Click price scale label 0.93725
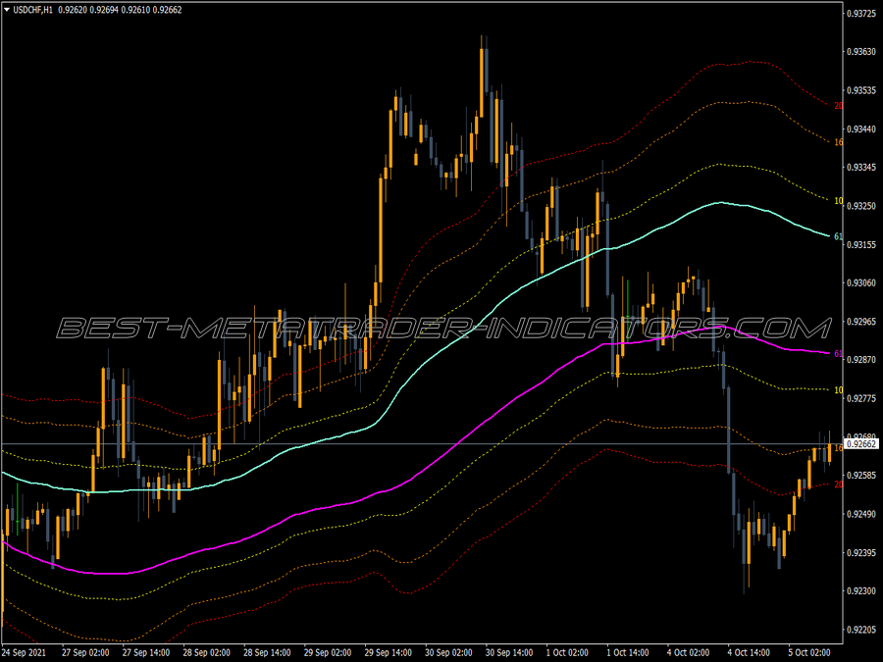 (861, 14)
